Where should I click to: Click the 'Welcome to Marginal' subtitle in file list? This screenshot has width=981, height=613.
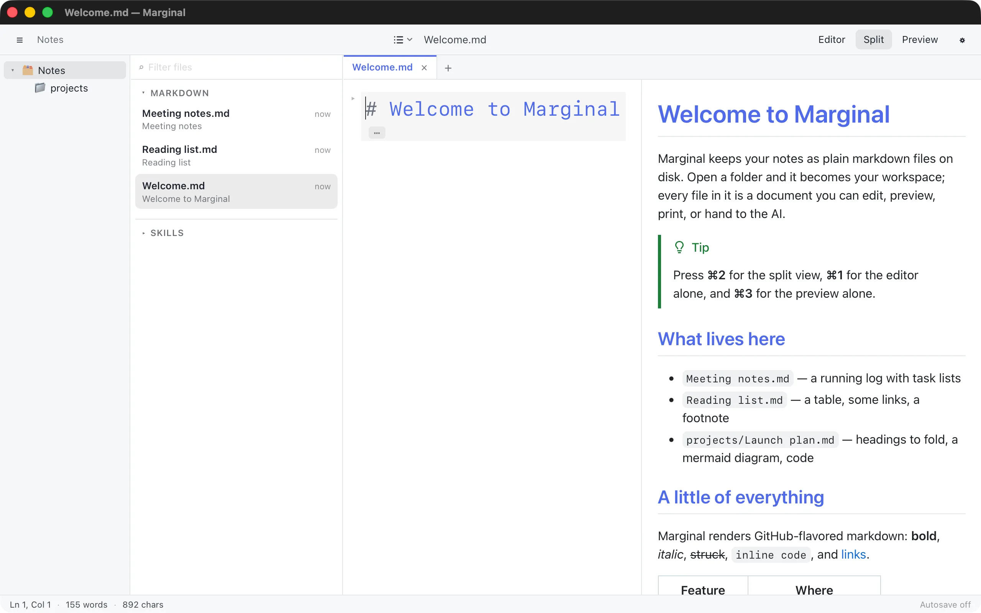click(186, 199)
